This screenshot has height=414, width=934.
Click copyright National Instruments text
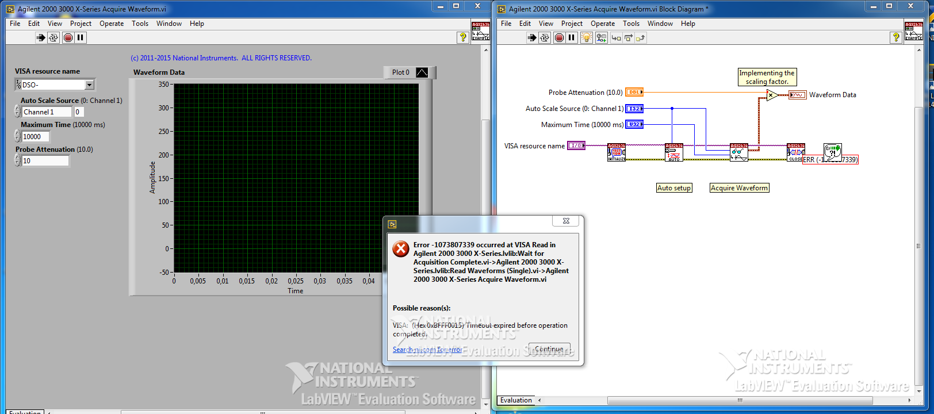pyautogui.click(x=221, y=58)
